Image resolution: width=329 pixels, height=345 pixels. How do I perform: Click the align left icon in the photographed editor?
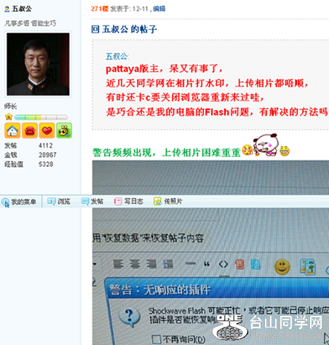pos(118,264)
